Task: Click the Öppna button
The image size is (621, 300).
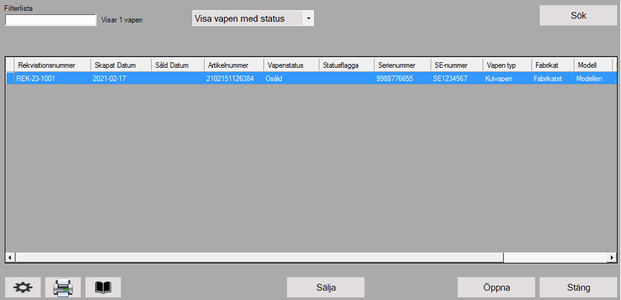Action: coord(496,287)
